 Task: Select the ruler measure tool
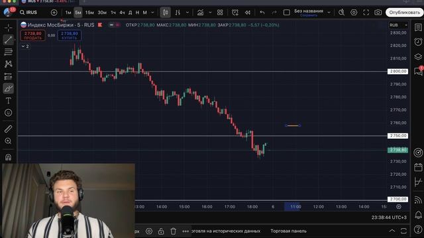[9, 129]
